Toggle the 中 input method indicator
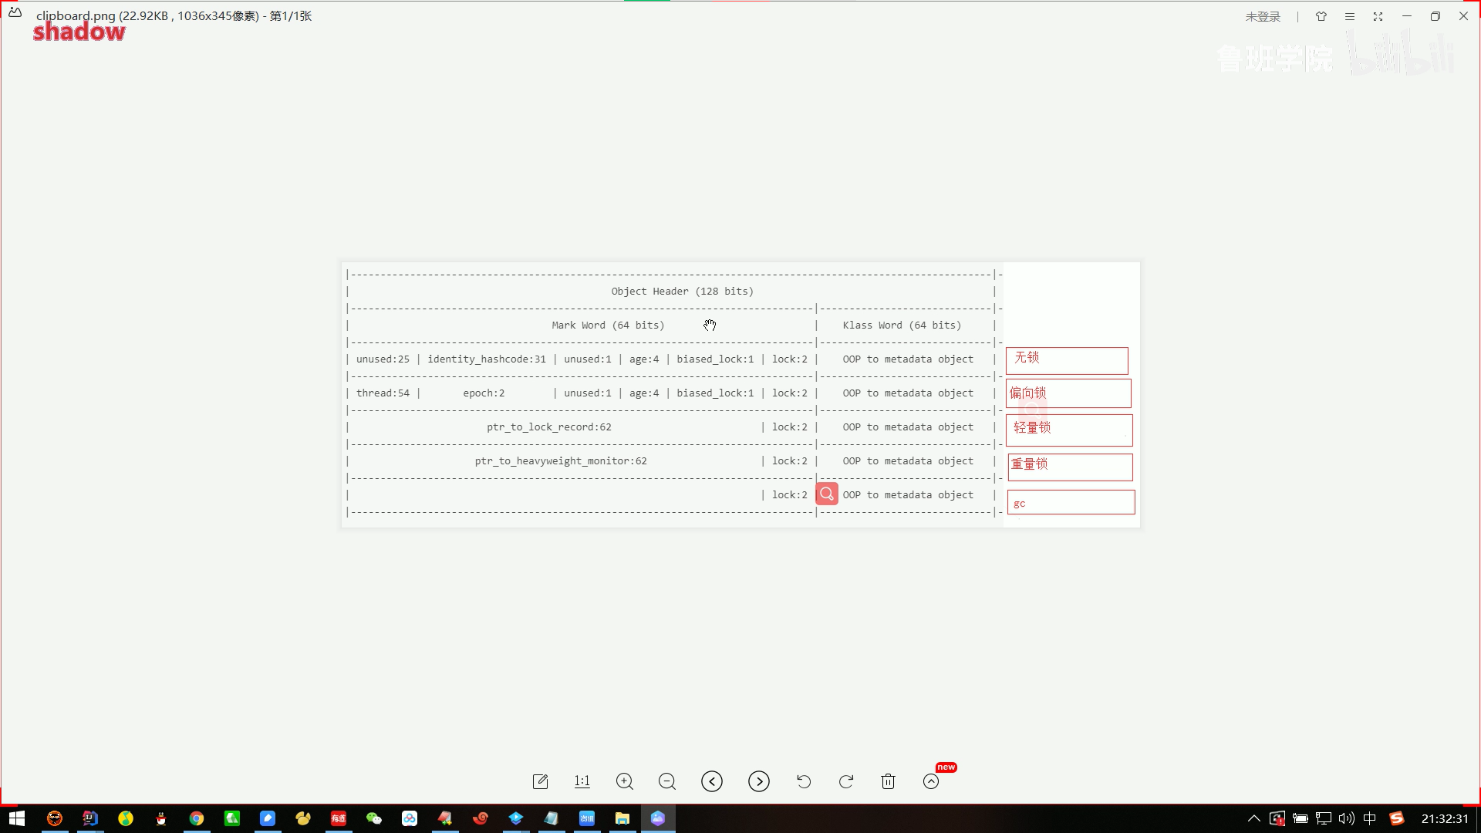The height and width of the screenshot is (833, 1481). (1370, 818)
